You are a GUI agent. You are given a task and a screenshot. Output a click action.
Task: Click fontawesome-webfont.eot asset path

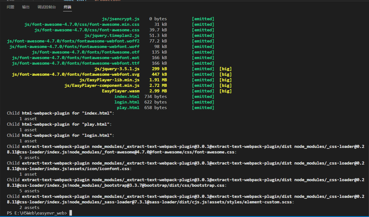click(x=76, y=58)
